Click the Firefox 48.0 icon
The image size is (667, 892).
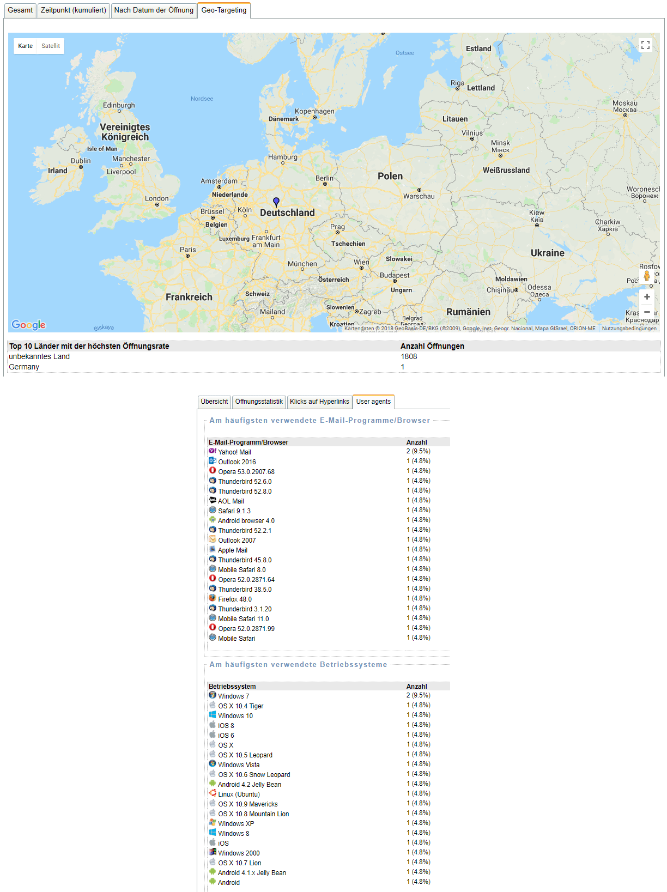[213, 598]
